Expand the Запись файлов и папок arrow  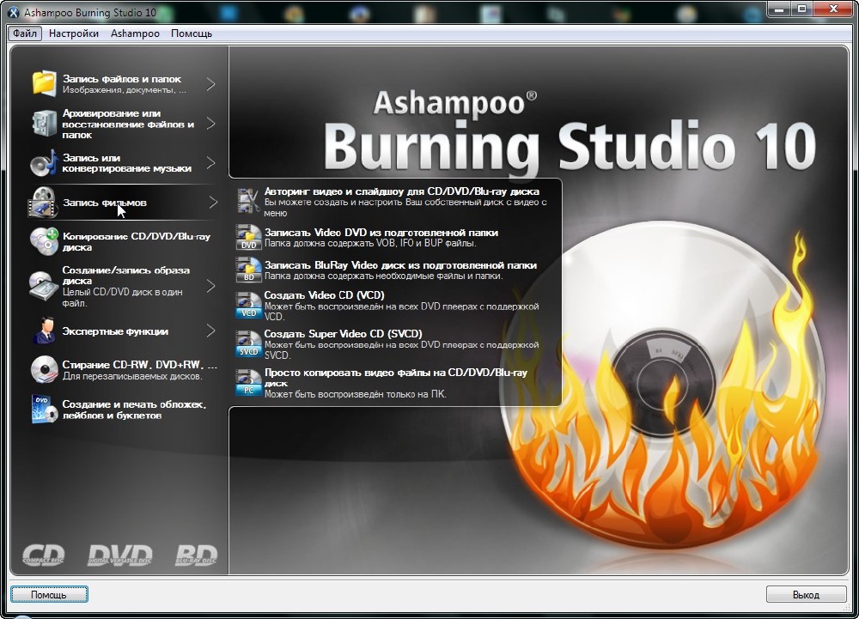click(x=211, y=84)
